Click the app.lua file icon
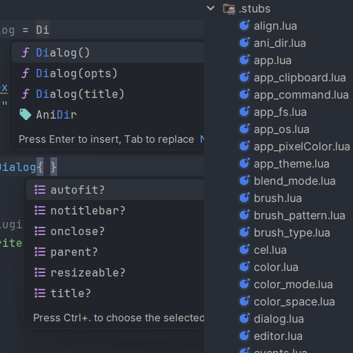The width and height of the screenshot is (353, 353). [x=244, y=60]
